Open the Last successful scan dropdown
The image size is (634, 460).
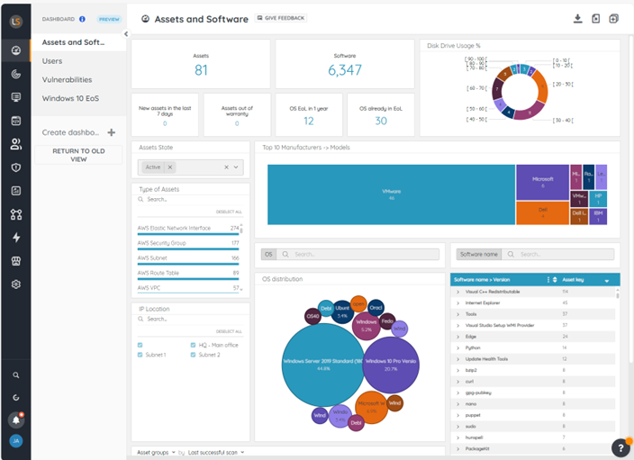click(x=215, y=452)
